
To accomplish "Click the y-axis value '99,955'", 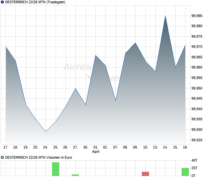I will [x=197, y=78].
